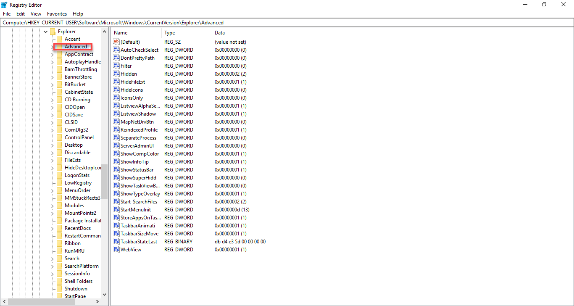Sort values by Name column header
The image size is (574, 306).
coord(136,33)
